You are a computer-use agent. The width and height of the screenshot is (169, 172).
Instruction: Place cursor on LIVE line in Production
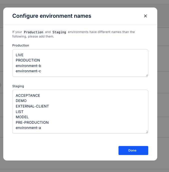[x=19, y=55]
